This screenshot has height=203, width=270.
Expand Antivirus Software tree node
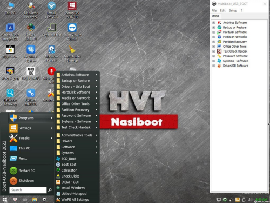[x=213, y=23]
